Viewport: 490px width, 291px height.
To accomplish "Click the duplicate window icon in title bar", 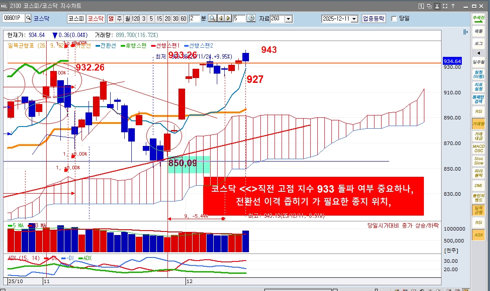I will (429, 6).
